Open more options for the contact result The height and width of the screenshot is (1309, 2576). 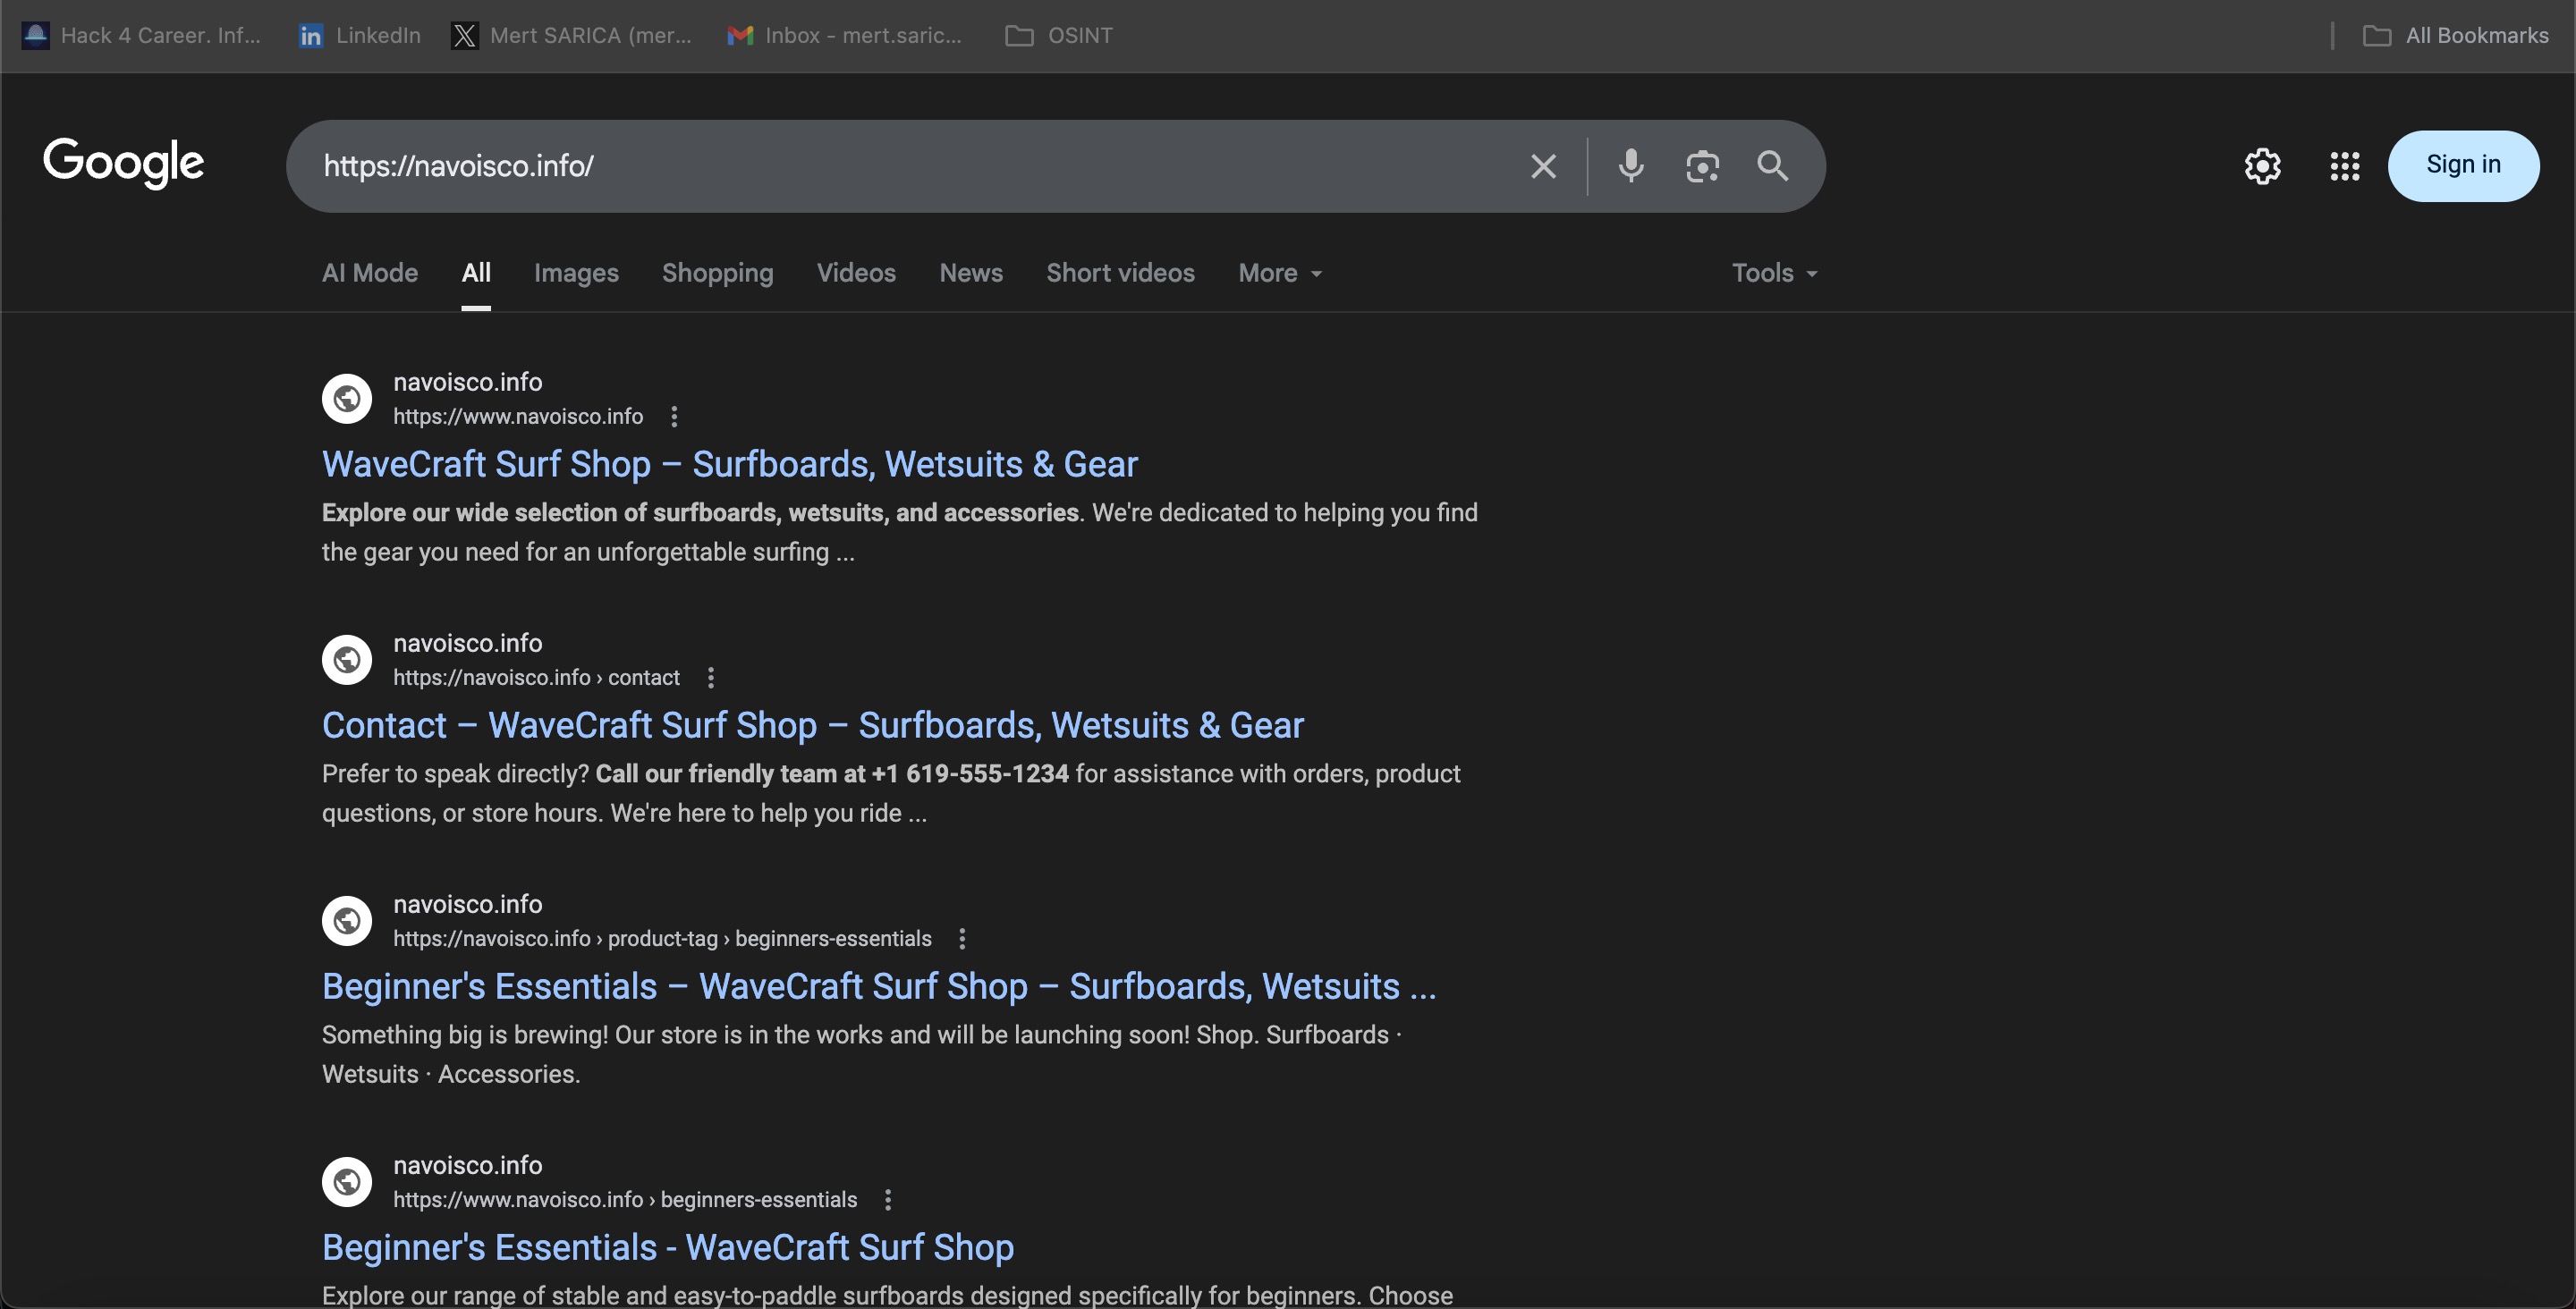pyautogui.click(x=711, y=678)
